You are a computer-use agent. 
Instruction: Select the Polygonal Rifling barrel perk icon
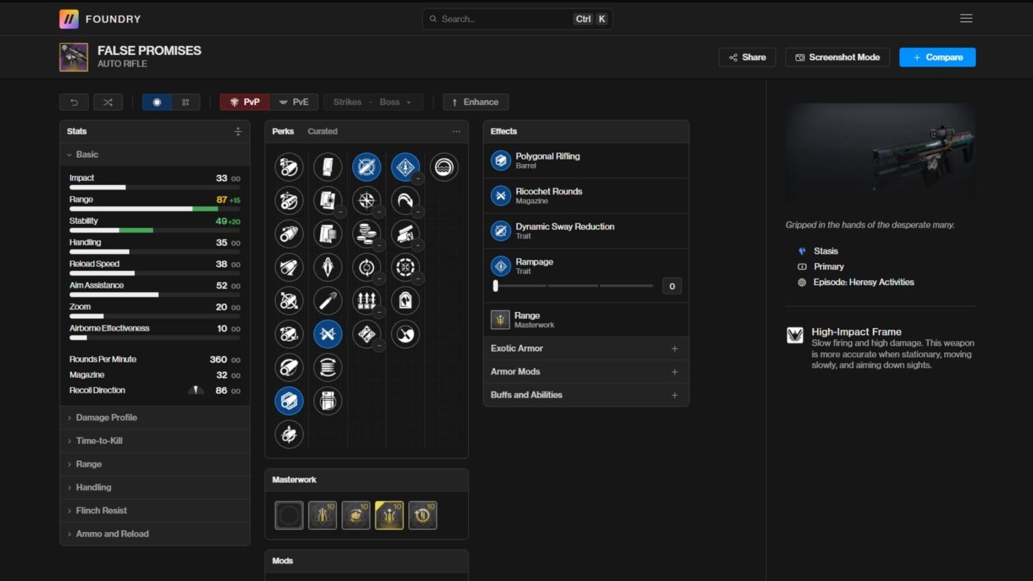coord(289,401)
